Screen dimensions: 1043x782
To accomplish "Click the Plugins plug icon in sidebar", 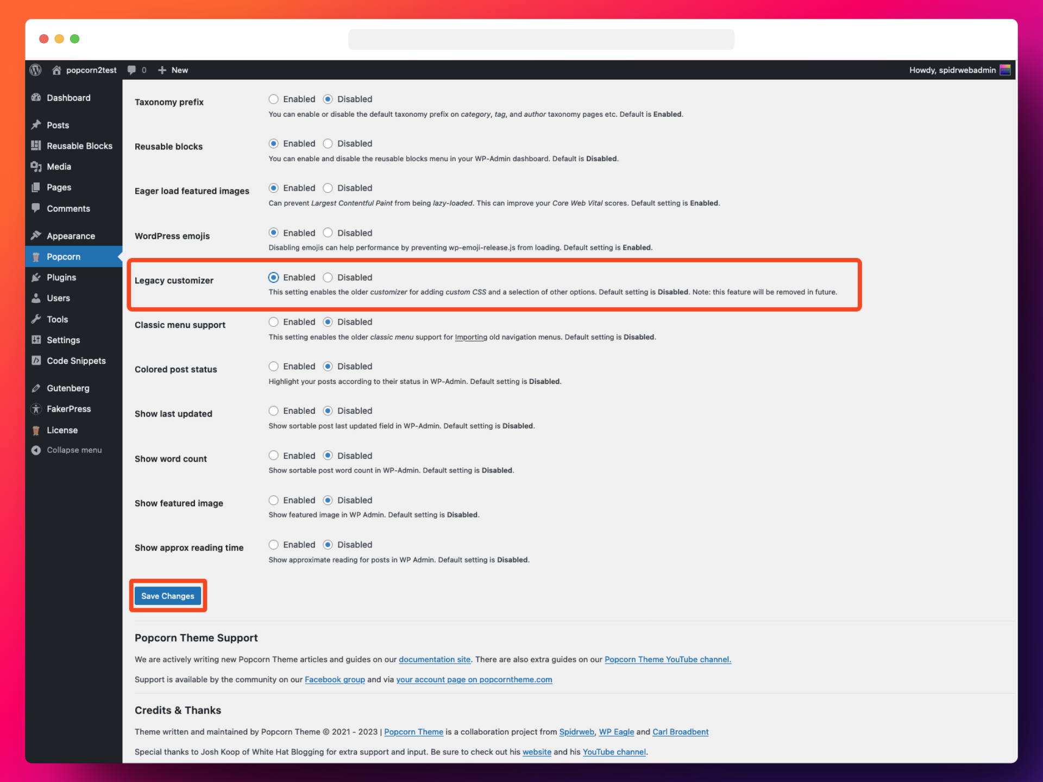I will pos(36,278).
